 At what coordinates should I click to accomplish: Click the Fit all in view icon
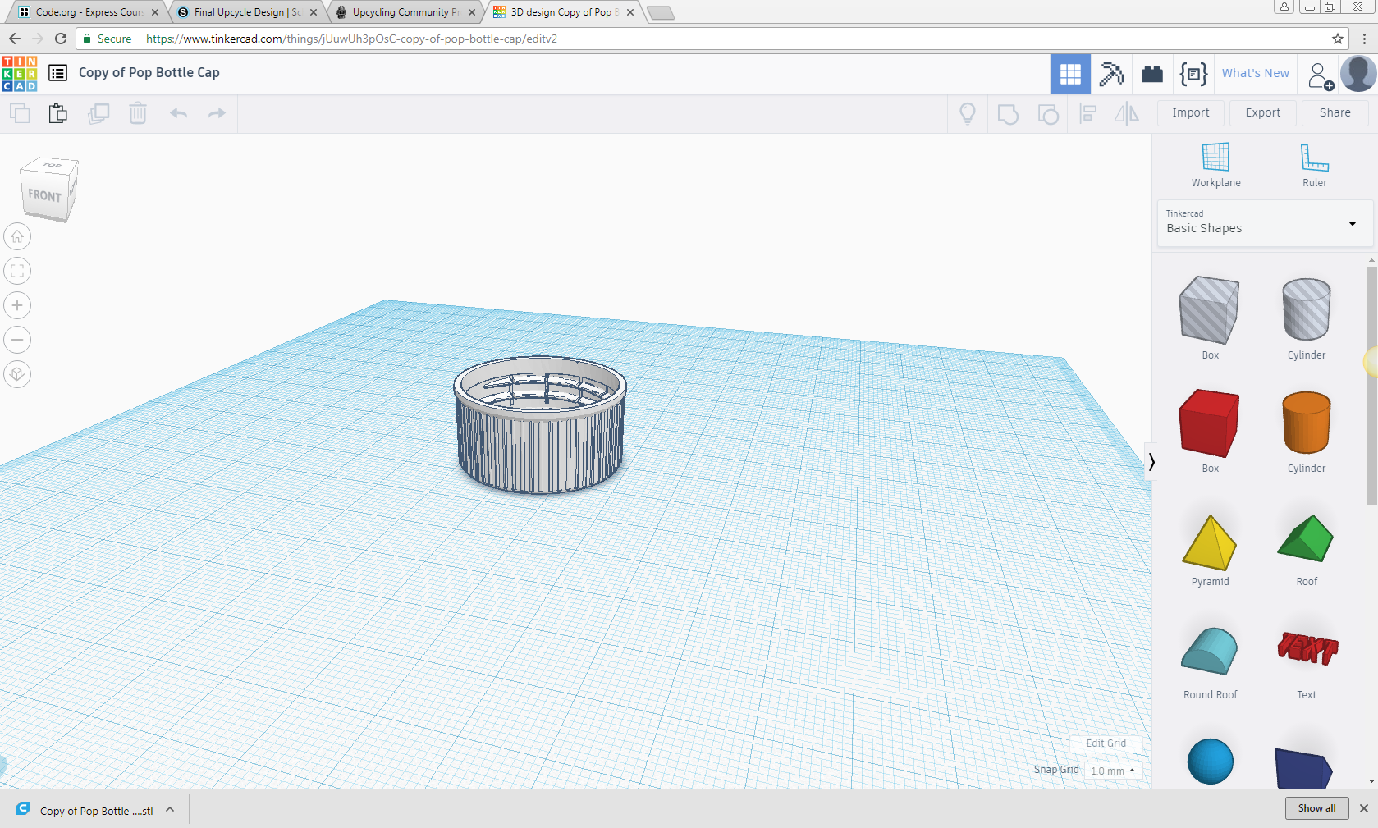tap(17, 272)
